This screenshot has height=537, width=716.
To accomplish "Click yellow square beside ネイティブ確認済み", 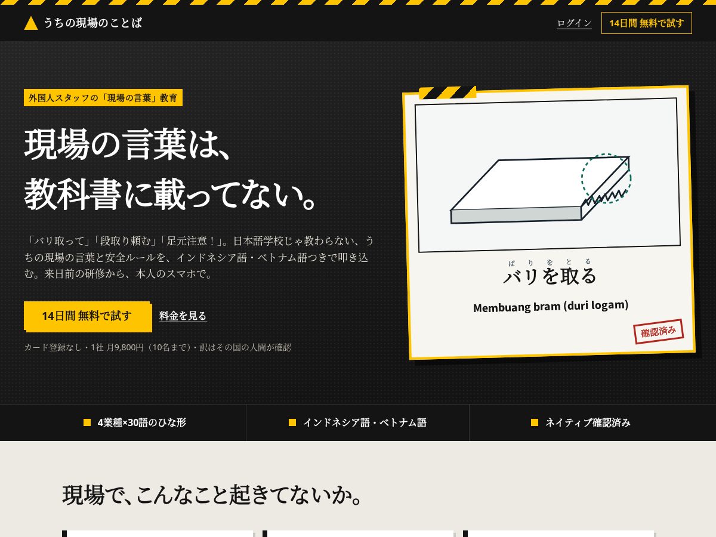I will [535, 422].
